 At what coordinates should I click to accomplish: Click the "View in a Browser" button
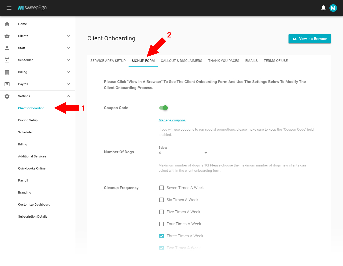point(310,39)
